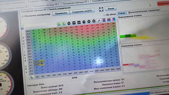Screen dimensions: 169x95
Task: Select the Статус tab
Action: tap(121, 13)
